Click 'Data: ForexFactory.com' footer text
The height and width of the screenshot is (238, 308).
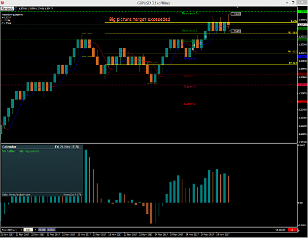(x=16, y=195)
